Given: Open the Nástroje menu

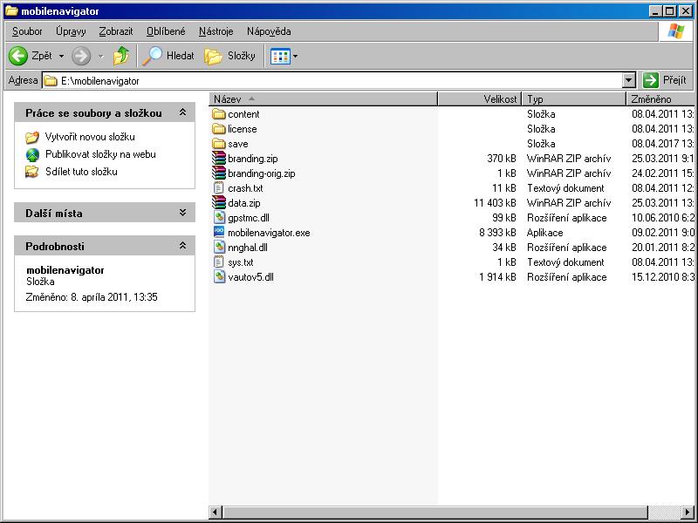Looking at the screenshot, I should [x=216, y=31].
